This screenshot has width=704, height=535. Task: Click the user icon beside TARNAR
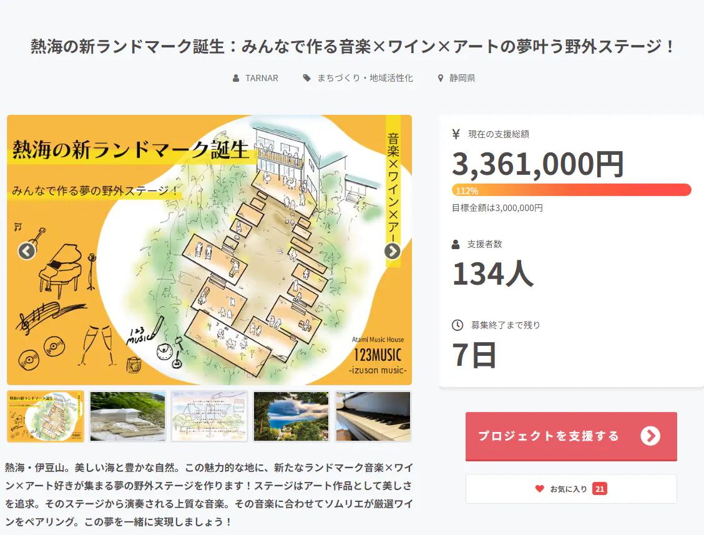pyautogui.click(x=236, y=79)
